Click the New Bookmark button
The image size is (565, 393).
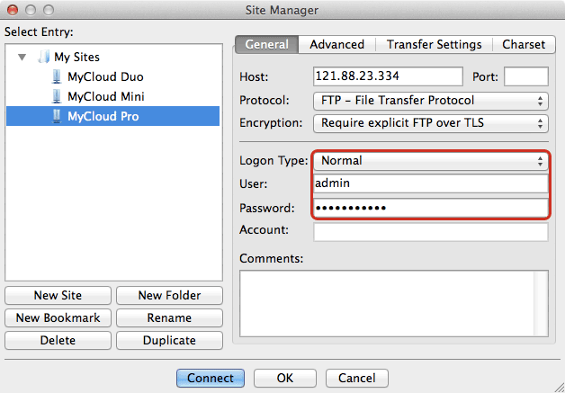(x=58, y=317)
